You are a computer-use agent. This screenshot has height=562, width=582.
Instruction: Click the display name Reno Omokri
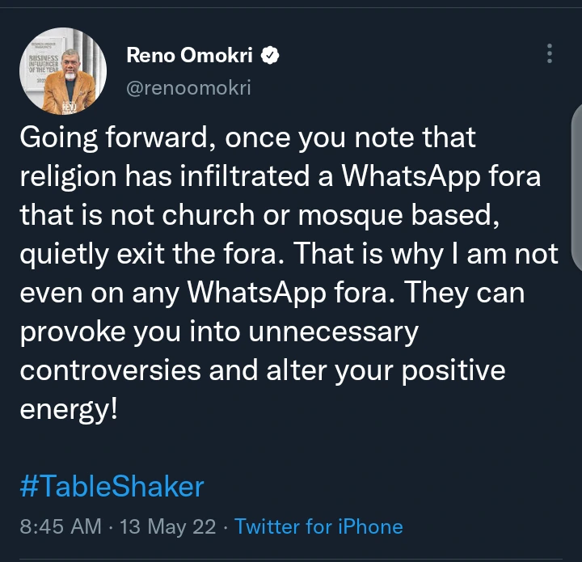[x=191, y=56]
